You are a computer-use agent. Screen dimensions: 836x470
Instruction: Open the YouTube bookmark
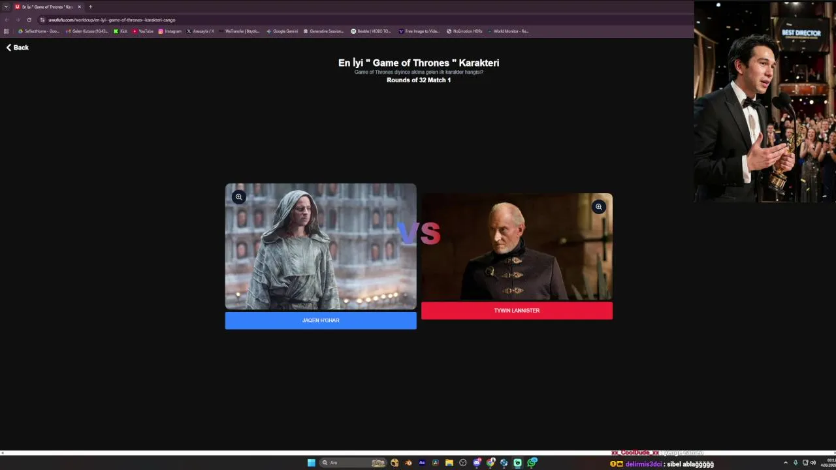point(143,31)
